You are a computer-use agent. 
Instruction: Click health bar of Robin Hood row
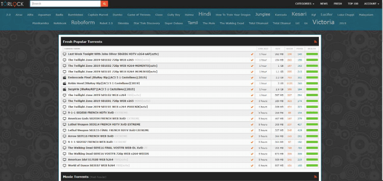click(312, 84)
